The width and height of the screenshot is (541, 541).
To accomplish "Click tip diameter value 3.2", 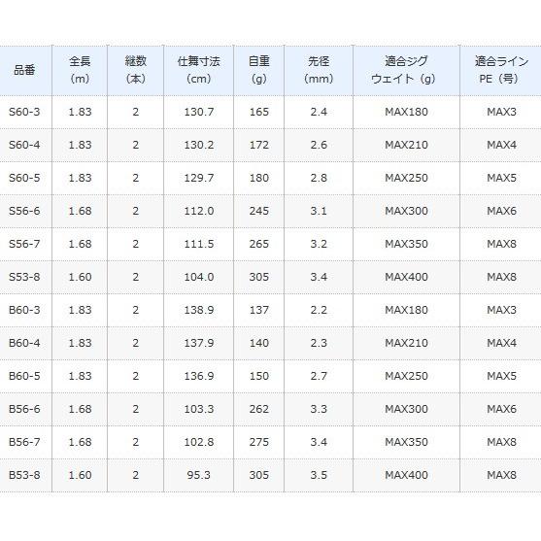I will click(319, 244).
